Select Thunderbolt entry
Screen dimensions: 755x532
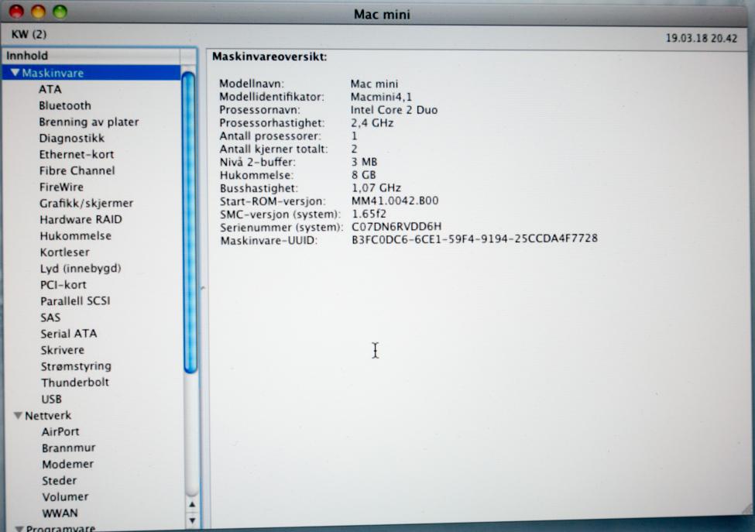[75, 383]
